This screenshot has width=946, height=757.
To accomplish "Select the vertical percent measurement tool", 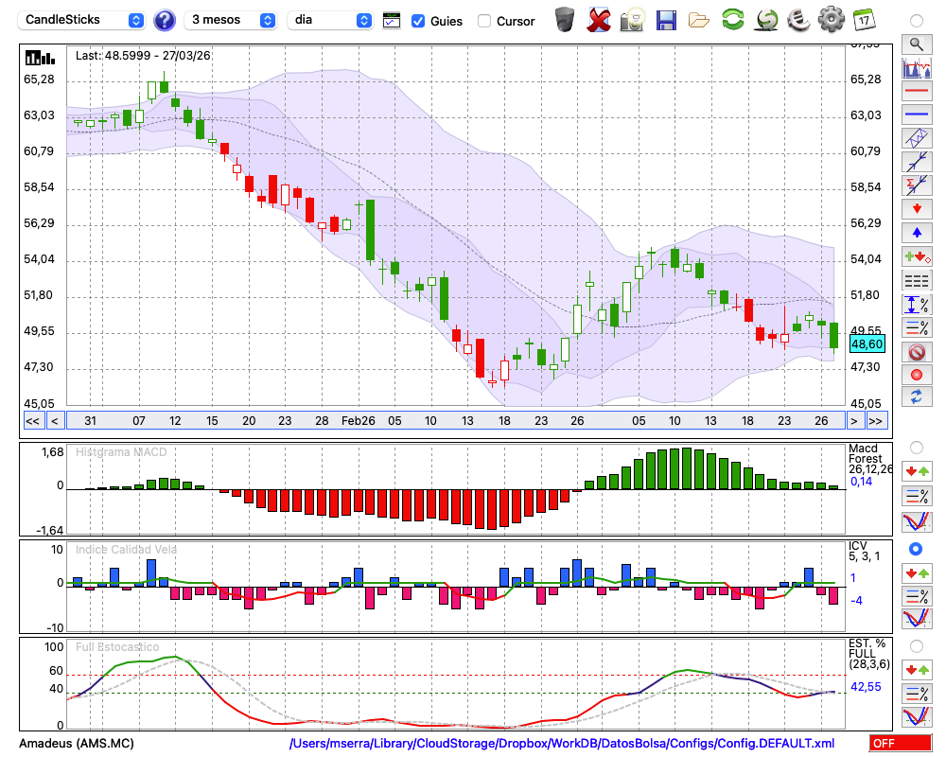I will click(917, 305).
